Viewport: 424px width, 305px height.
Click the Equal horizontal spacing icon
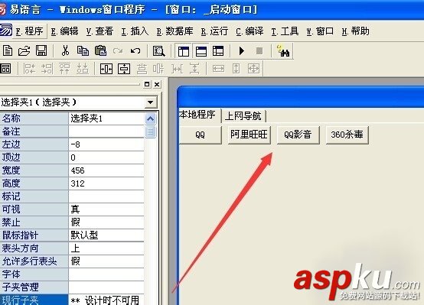tap(177, 69)
